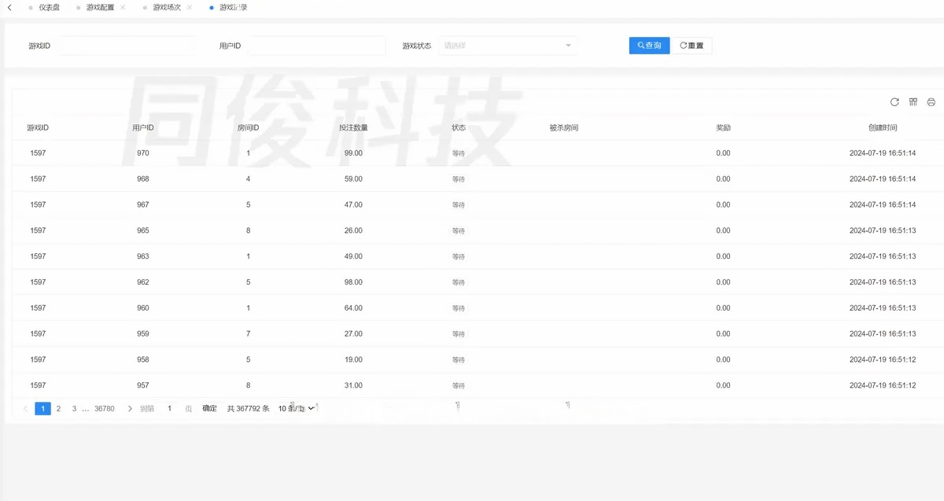Viewport: 944px width, 501px height.
Task: Open the column settings icon
Action: point(913,102)
